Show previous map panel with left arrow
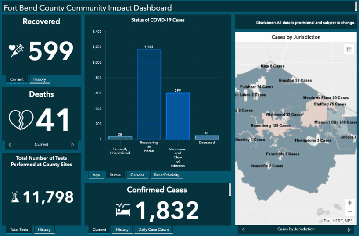The width and height of the screenshot is (359, 236). (x=243, y=230)
